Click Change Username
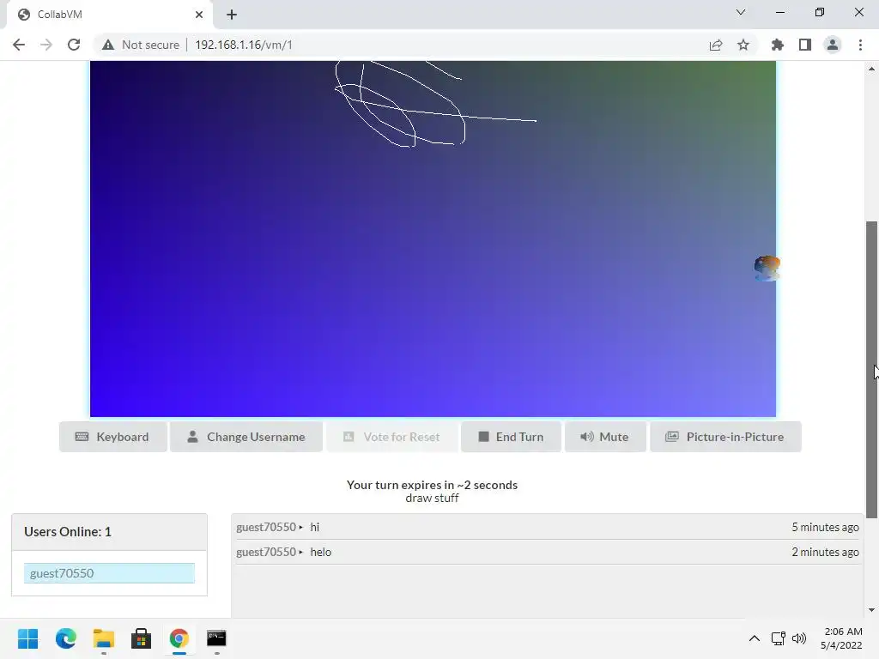The image size is (879, 659). point(246,437)
